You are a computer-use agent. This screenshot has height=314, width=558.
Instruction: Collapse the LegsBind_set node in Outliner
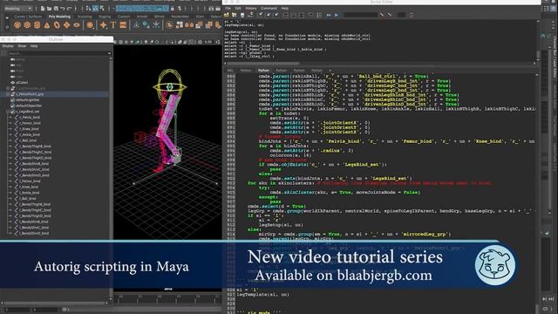(x=8, y=112)
